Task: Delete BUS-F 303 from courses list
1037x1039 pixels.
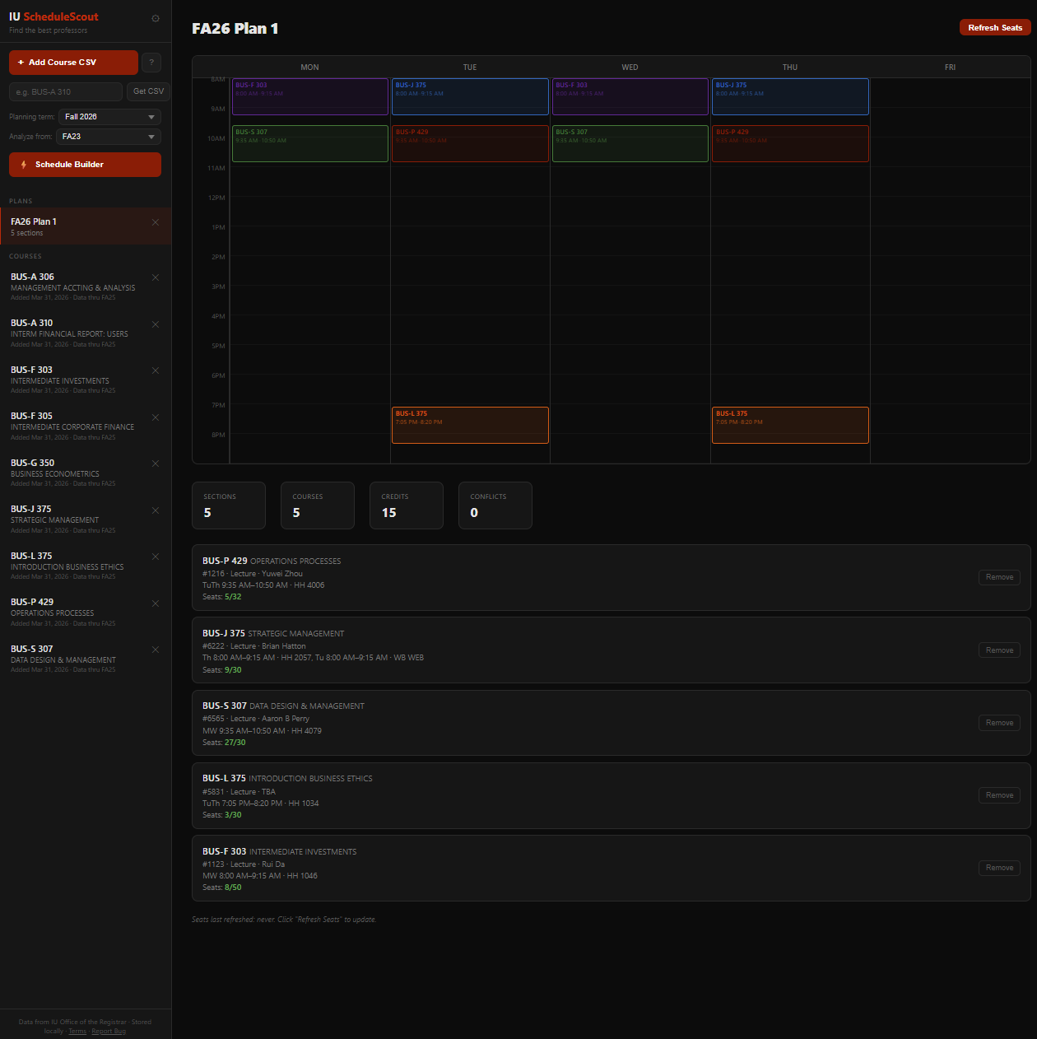Action: point(156,370)
